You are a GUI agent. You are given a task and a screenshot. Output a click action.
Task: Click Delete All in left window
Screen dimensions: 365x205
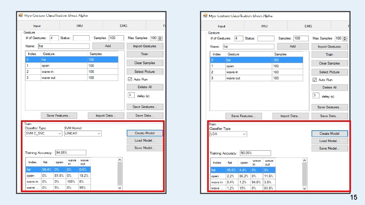click(145, 87)
